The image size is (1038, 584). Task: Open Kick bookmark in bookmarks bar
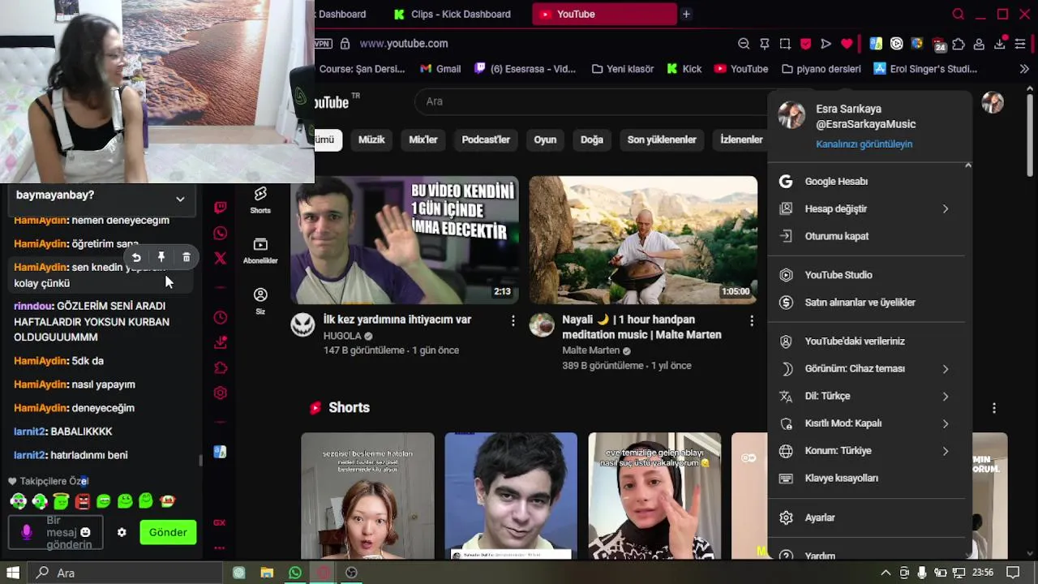[x=684, y=69]
